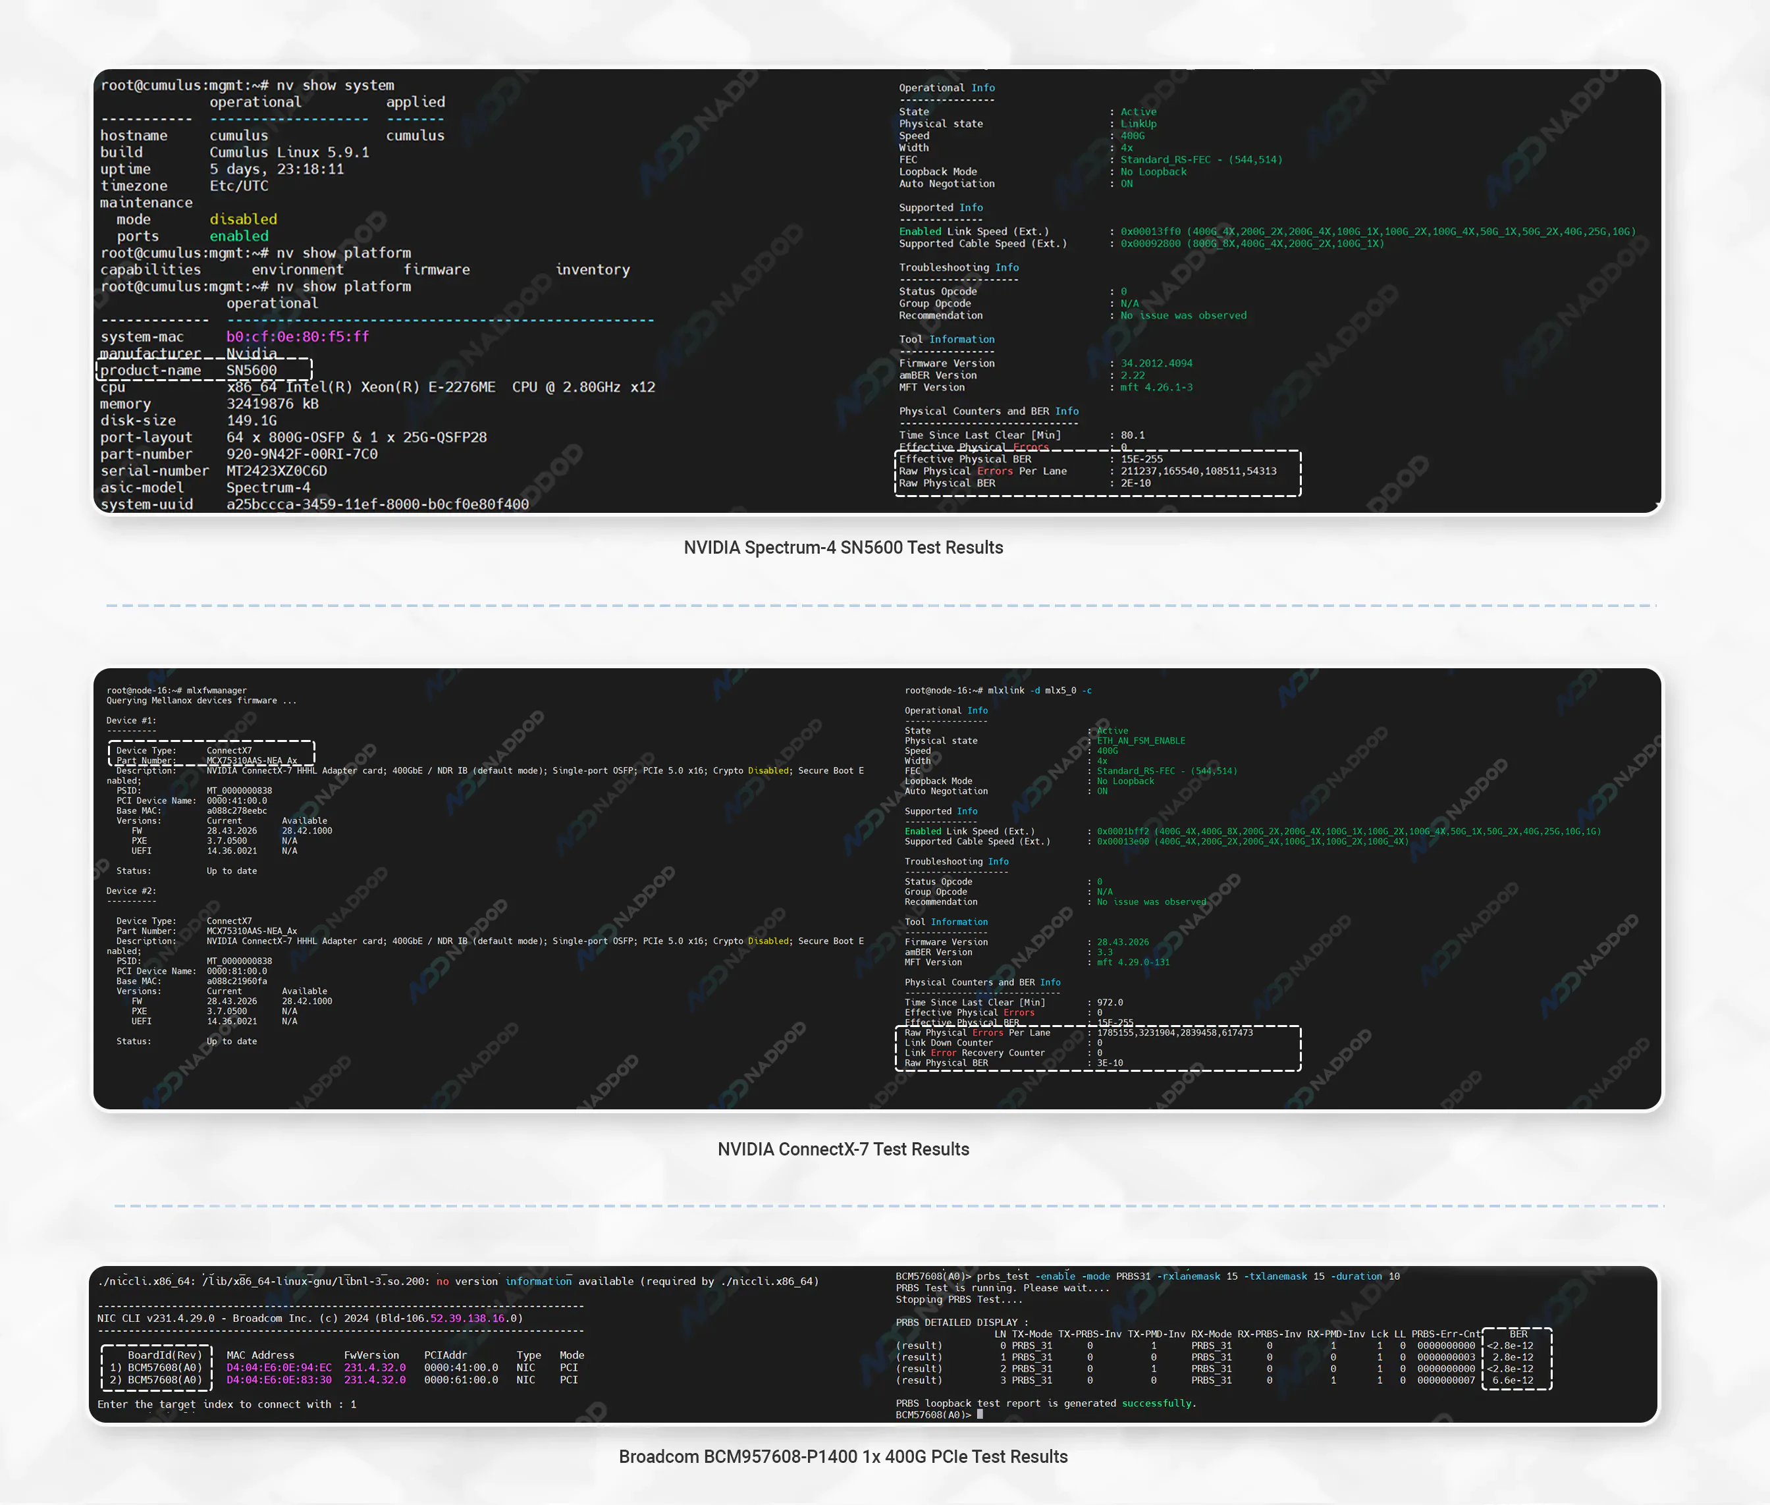The image size is (1770, 1505).
Task: Click the memory value "32419876 kB"
Action: 272,404
